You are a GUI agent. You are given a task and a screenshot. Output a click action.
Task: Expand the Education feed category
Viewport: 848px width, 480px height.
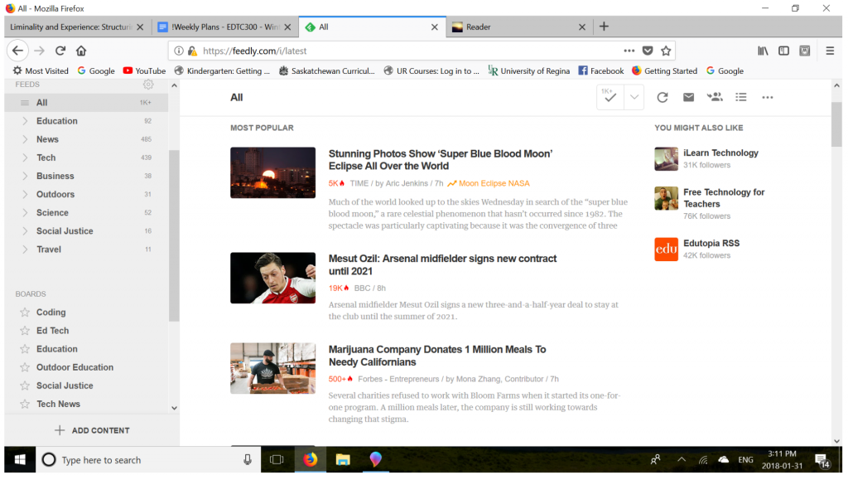pyautogui.click(x=25, y=121)
